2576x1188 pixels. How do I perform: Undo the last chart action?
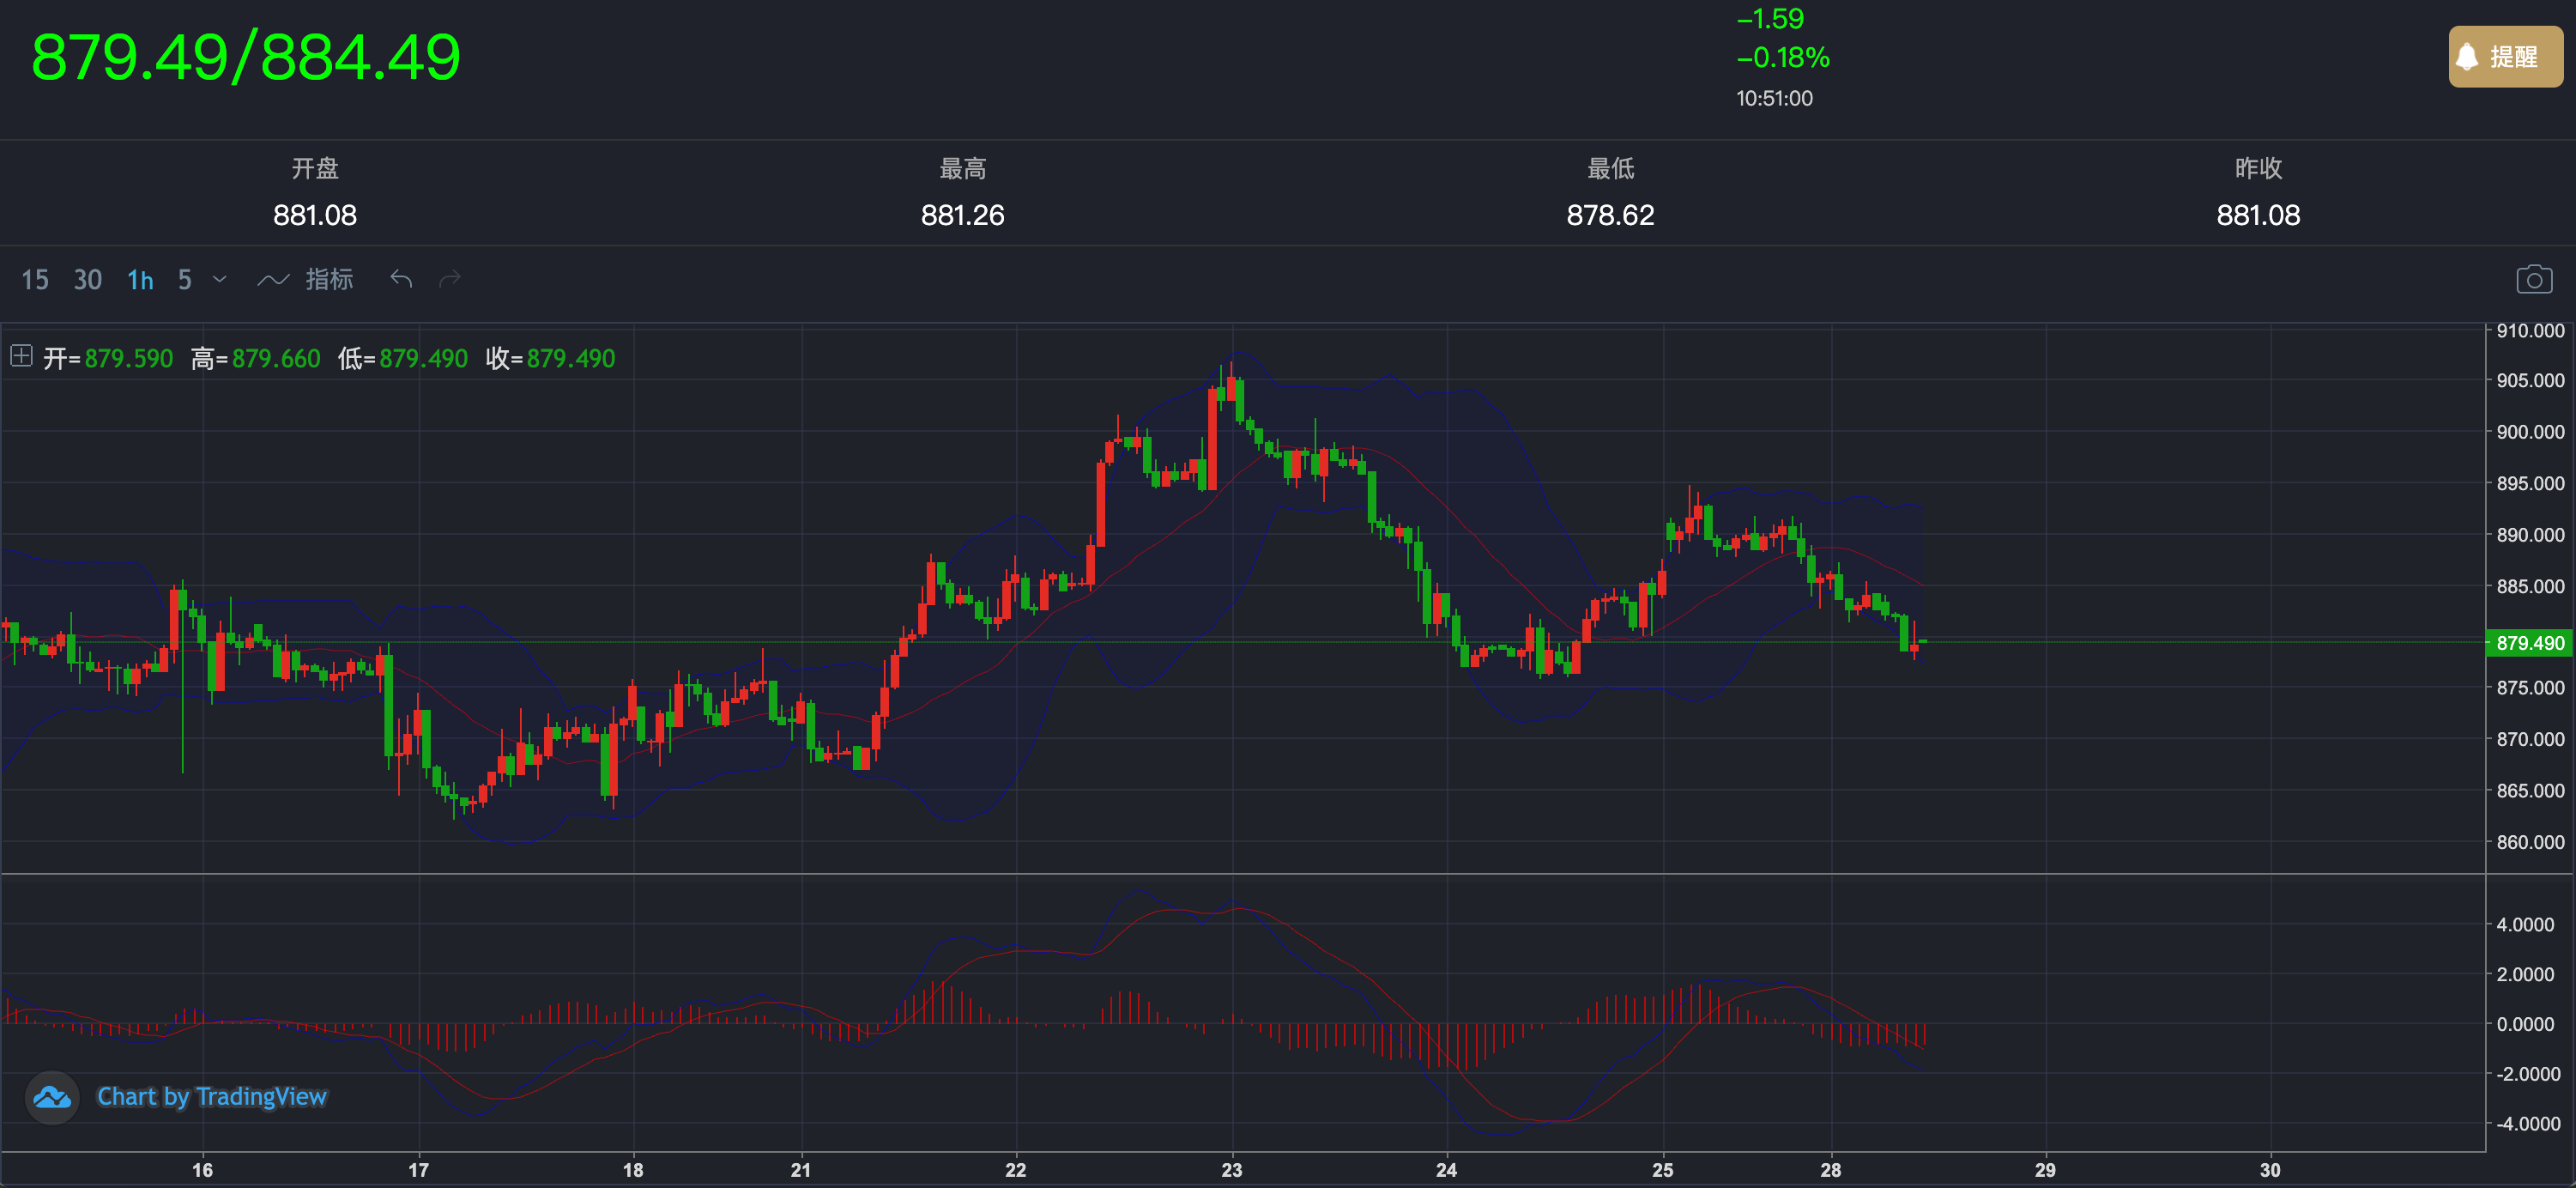[x=401, y=279]
